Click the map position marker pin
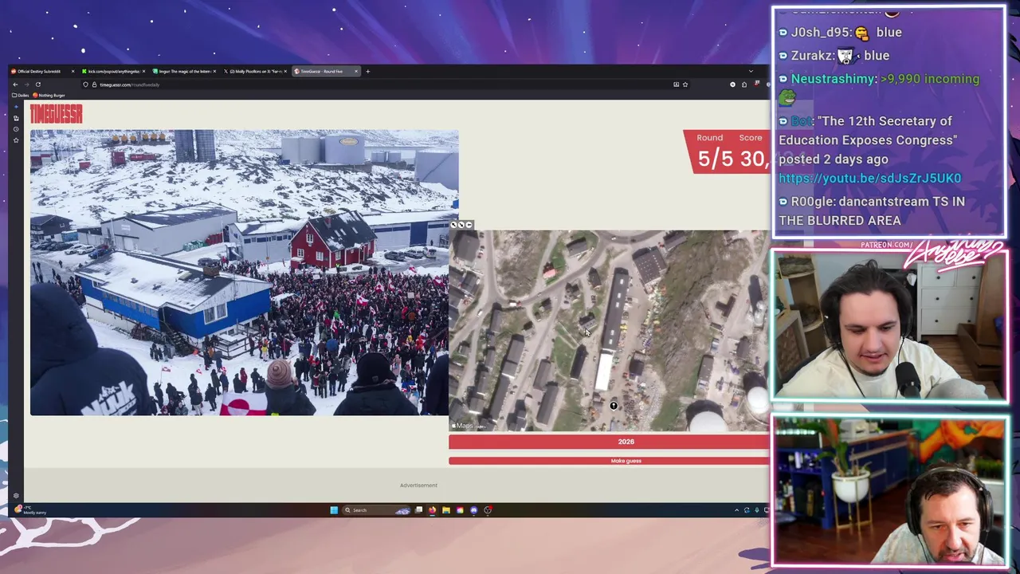The height and width of the screenshot is (574, 1020). click(614, 406)
